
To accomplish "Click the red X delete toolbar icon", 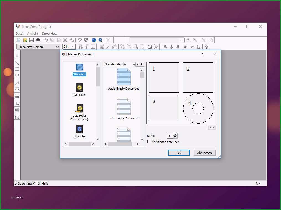I will click(x=65, y=40).
